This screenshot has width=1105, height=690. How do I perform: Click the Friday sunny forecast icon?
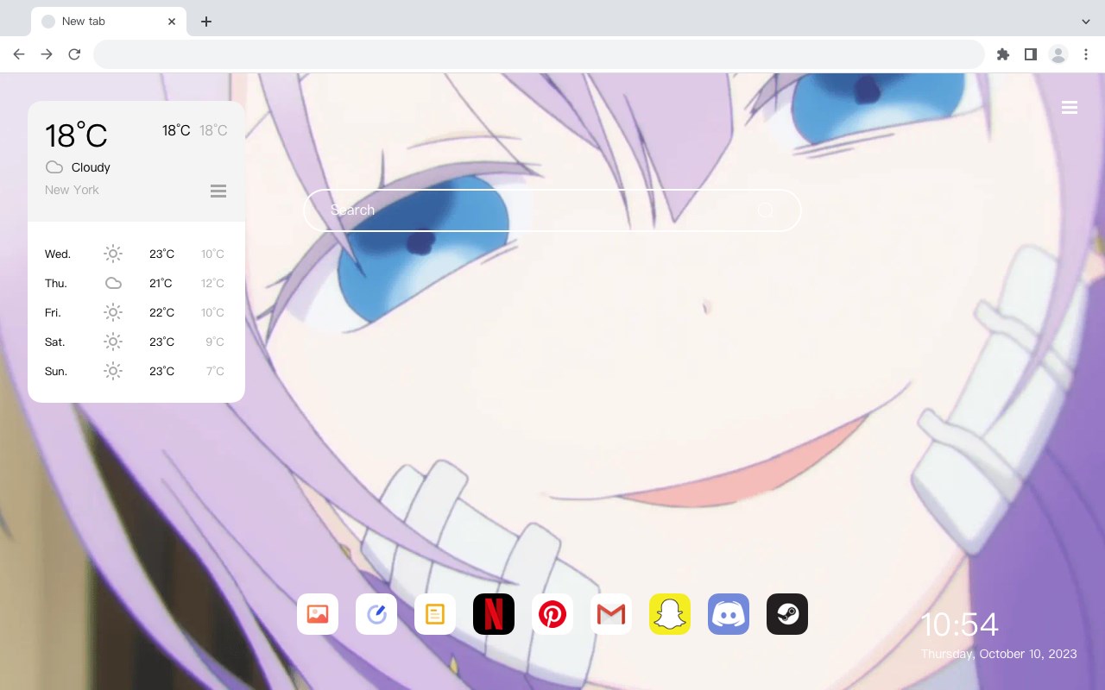tap(113, 312)
